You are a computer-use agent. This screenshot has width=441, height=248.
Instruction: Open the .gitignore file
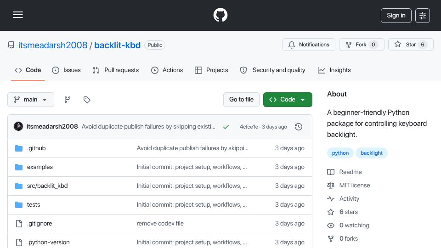pos(40,224)
